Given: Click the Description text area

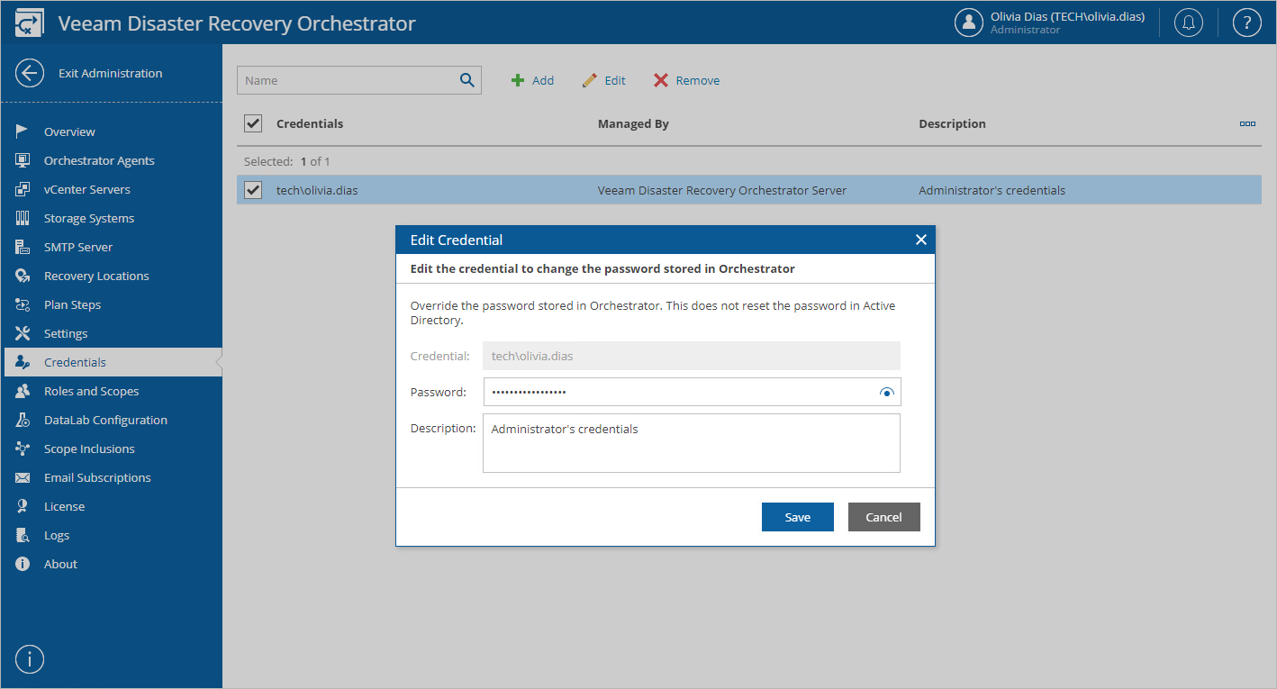Looking at the screenshot, I should (692, 443).
